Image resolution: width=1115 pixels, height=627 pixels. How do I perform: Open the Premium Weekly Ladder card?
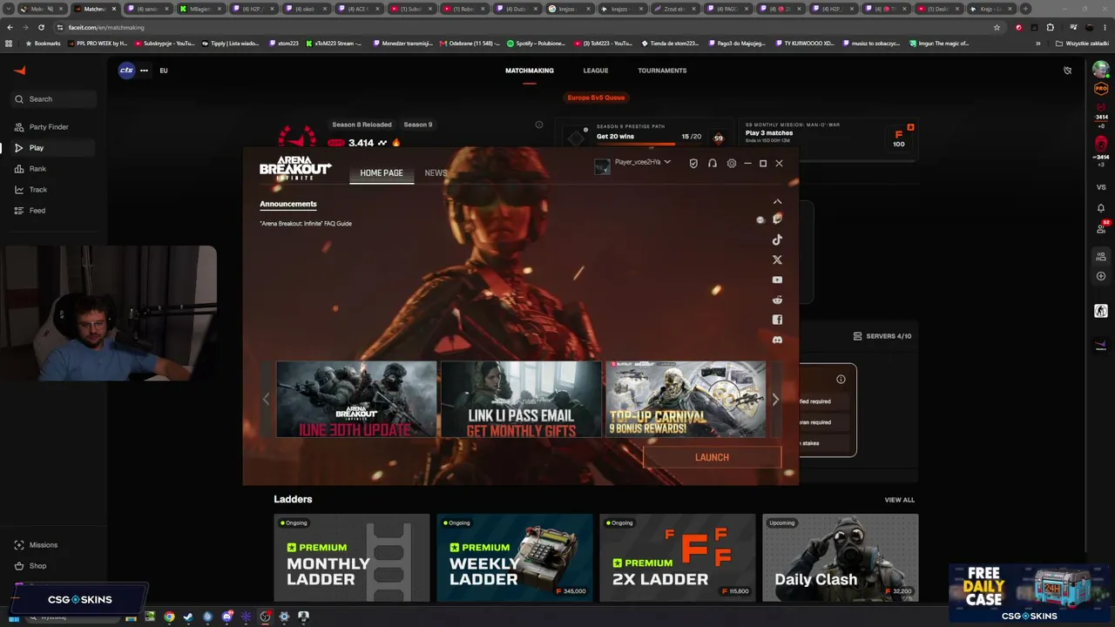click(515, 557)
